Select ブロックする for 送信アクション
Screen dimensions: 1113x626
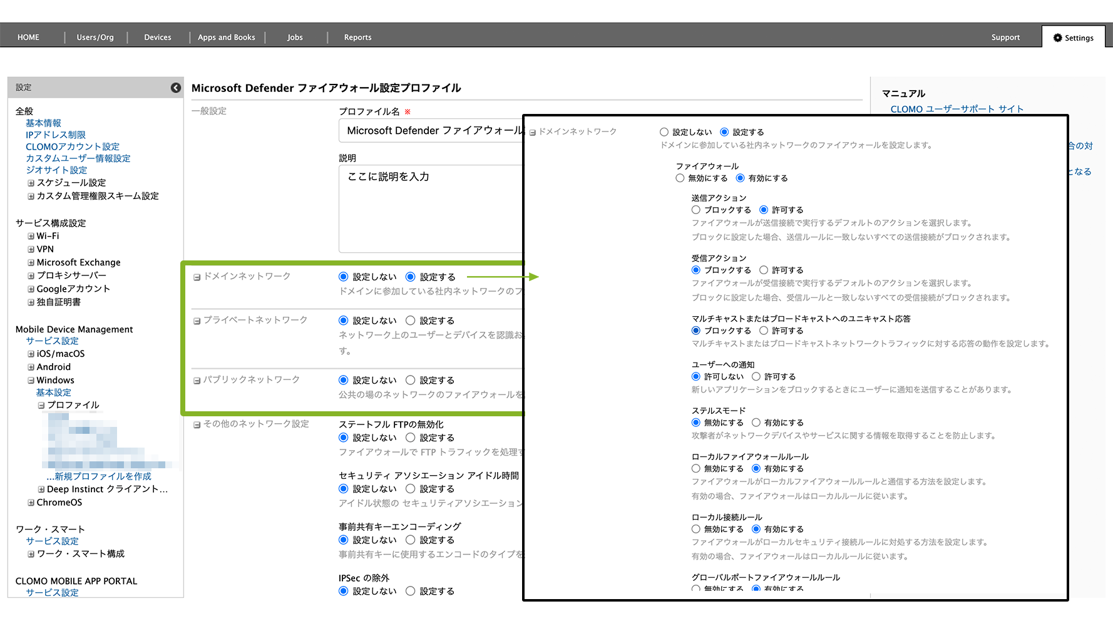pyautogui.click(x=696, y=210)
